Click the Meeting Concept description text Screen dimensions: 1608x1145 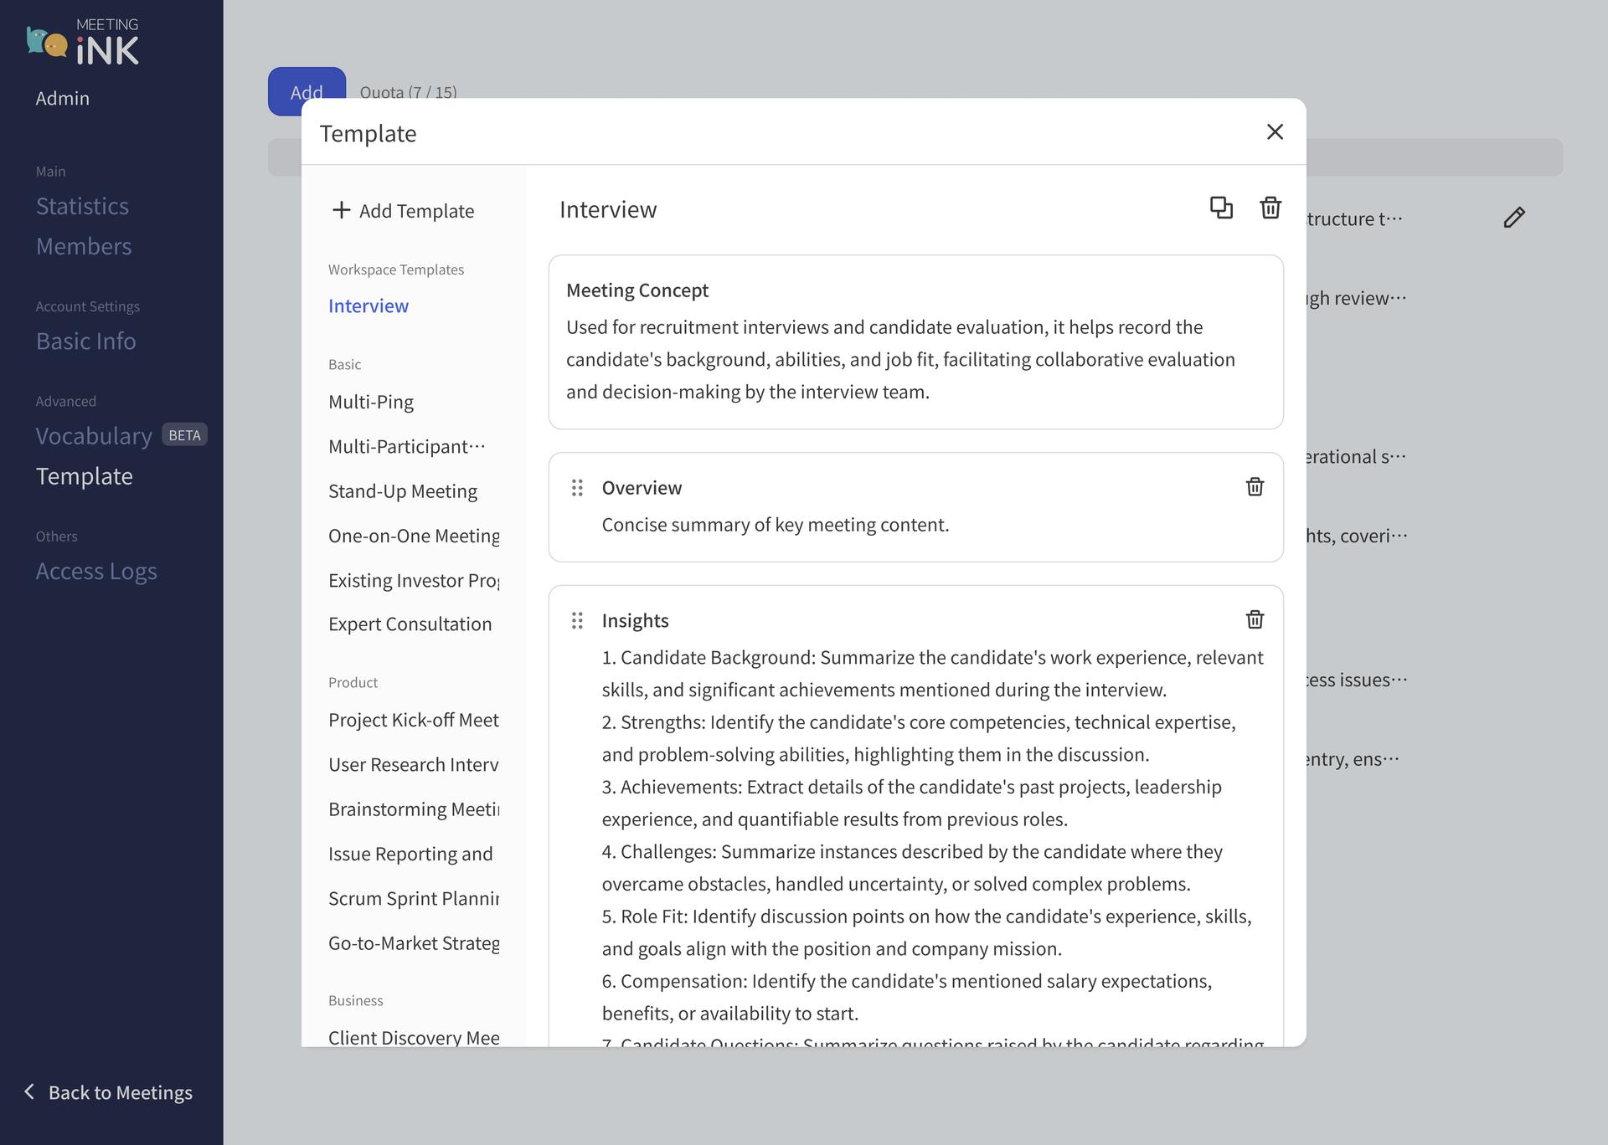pos(900,360)
